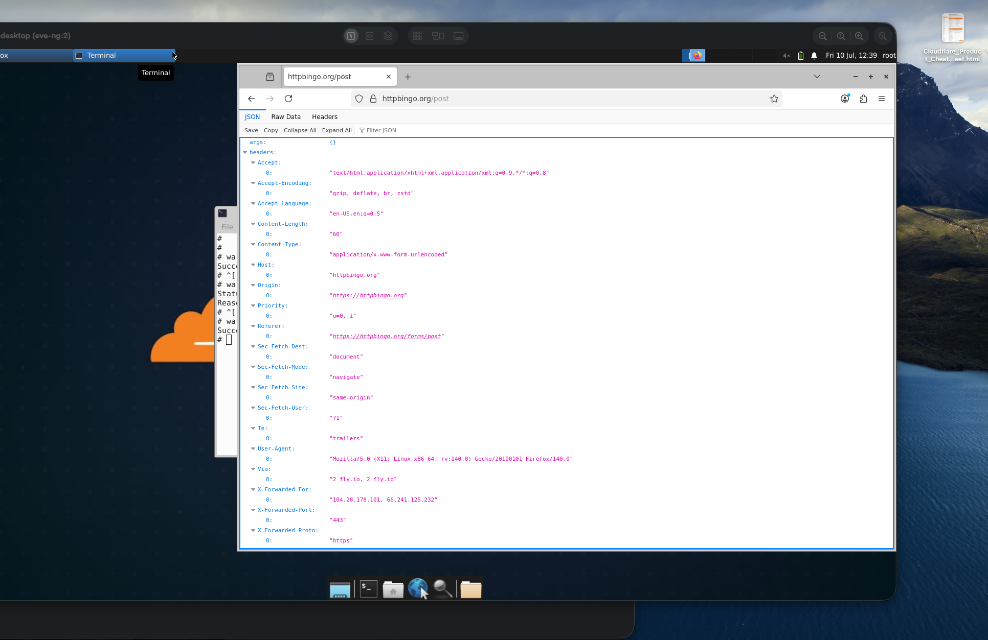Click Copy in the JSON viewer toolbar
Image resolution: width=988 pixels, height=640 pixels.
tap(271, 130)
